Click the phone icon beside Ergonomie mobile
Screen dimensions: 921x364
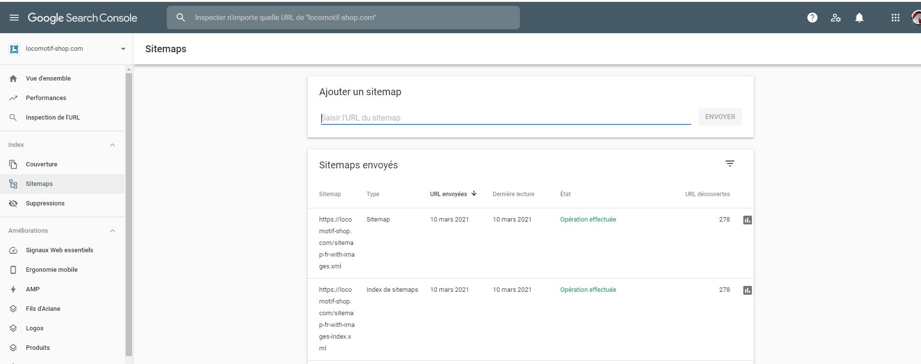click(x=13, y=270)
